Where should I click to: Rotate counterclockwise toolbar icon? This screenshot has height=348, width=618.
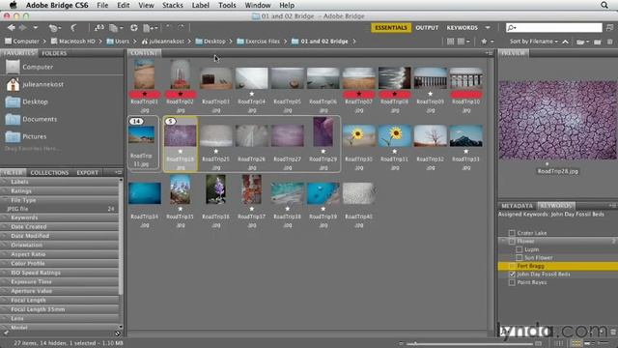(169, 27)
